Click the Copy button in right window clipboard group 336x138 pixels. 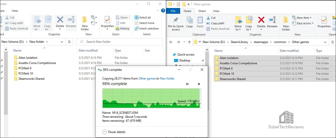[x=189, y=22]
